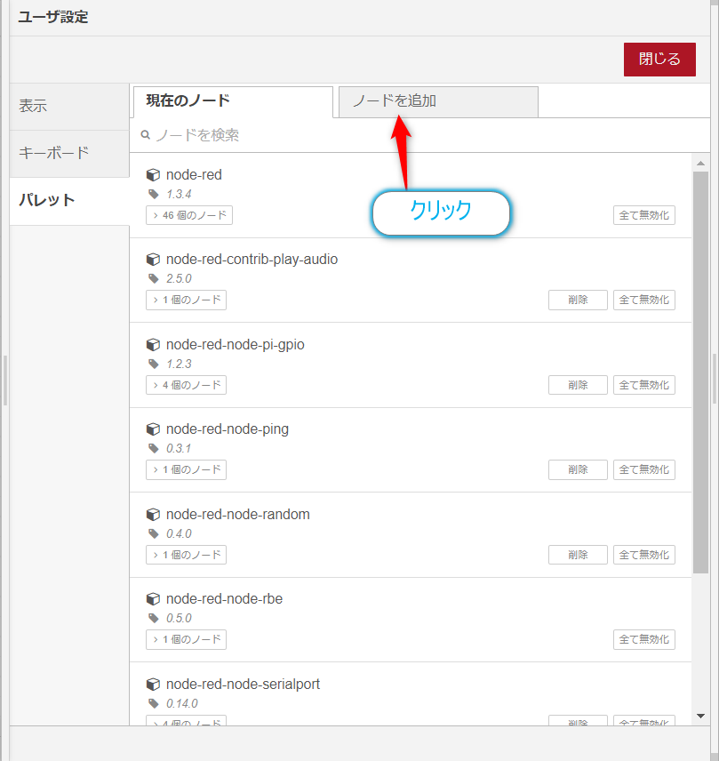719x761 pixels.
Task: Click the node-red-node-random module name
Action: point(237,515)
